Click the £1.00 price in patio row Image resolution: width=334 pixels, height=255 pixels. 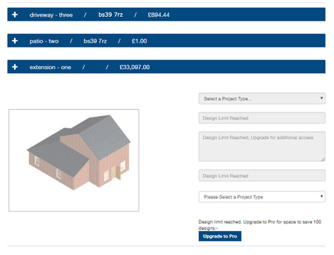pos(140,41)
